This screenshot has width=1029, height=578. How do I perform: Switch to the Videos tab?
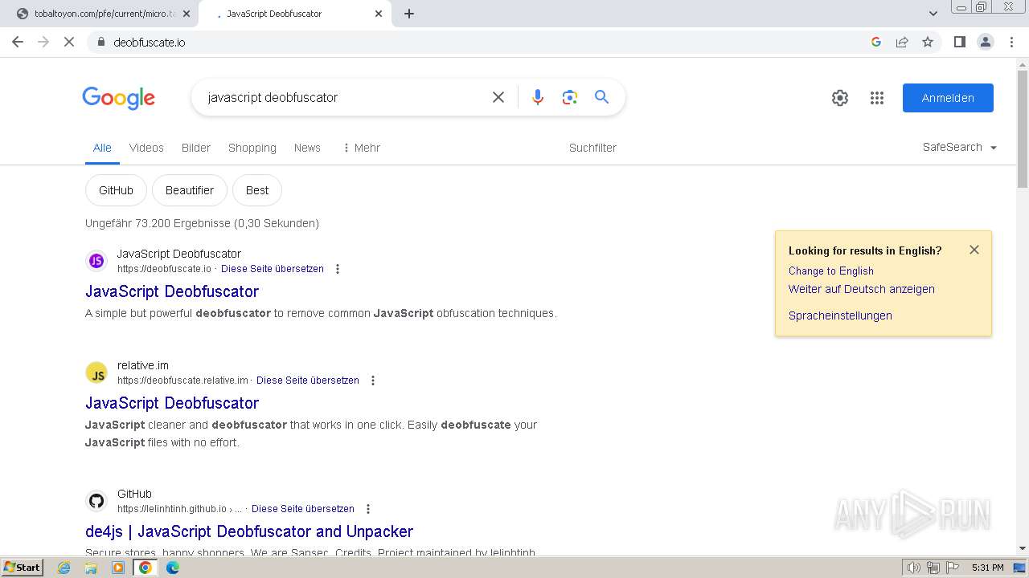tap(146, 148)
